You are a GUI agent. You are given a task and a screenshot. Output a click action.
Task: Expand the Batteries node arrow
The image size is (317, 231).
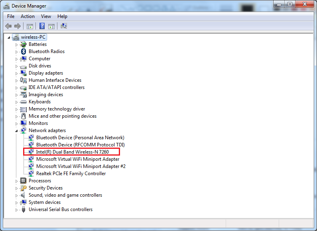(x=16, y=45)
